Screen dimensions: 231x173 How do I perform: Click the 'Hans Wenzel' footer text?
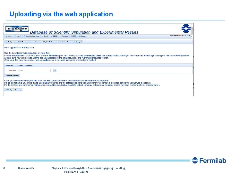27,168
